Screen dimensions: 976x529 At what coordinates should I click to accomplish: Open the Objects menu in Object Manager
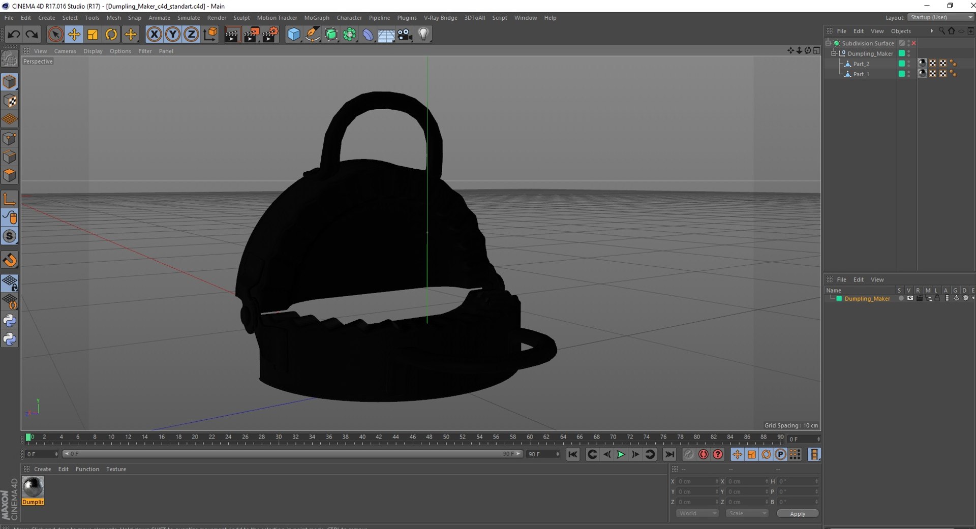pos(901,31)
